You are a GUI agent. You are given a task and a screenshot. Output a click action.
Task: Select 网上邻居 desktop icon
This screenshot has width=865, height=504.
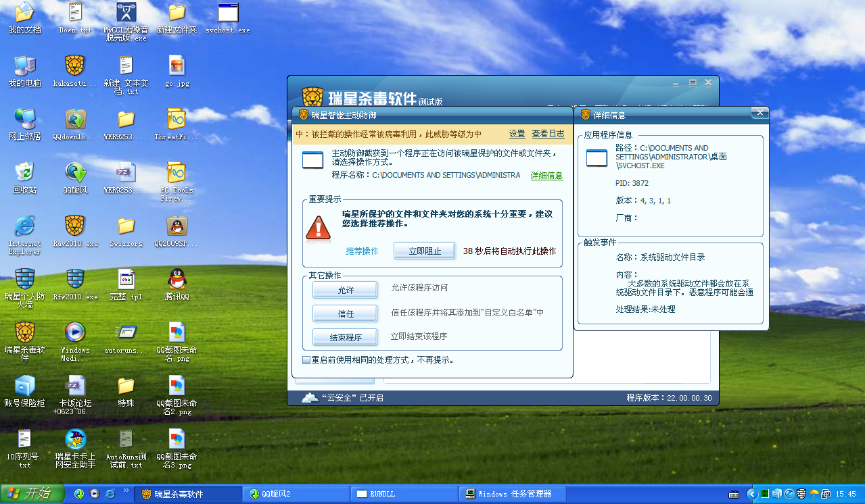pyautogui.click(x=24, y=124)
